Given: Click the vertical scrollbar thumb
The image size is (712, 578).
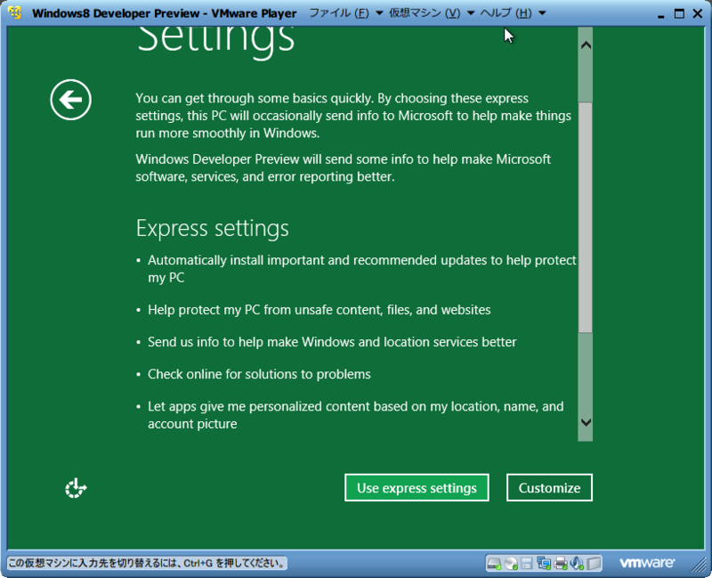Looking at the screenshot, I should pos(586,217).
